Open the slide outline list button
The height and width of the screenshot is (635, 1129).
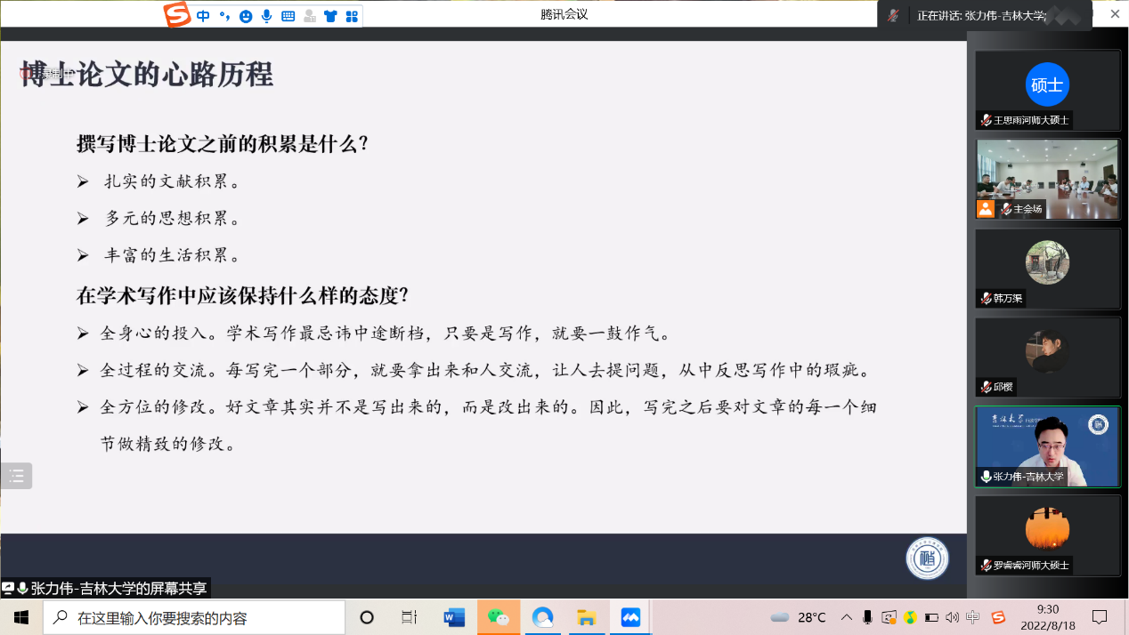16,476
